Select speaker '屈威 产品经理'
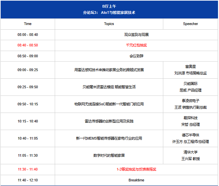 click(191, 90)
